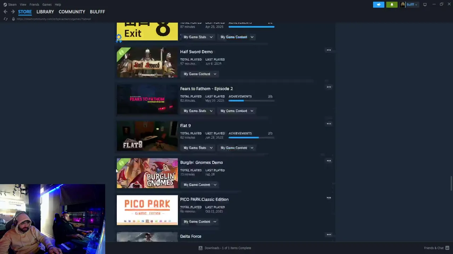Click the Friends & Chat icon

pyautogui.click(x=447, y=248)
